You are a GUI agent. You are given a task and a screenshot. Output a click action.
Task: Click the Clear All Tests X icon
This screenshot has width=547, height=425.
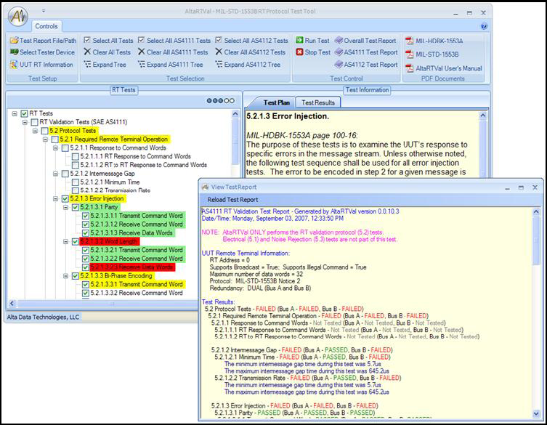(87, 52)
